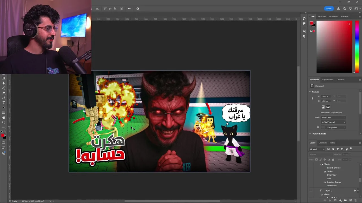This screenshot has width=362, height=203.
Task: Create a new layer icon
Action: tap(350, 200)
